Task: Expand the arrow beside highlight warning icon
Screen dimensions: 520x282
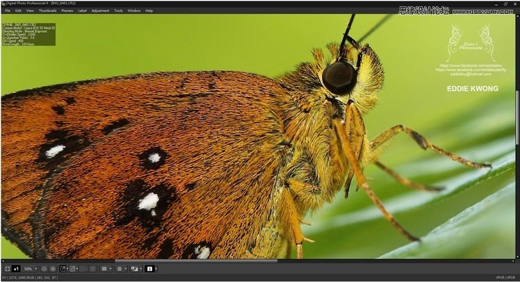Action: pos(140,268)
